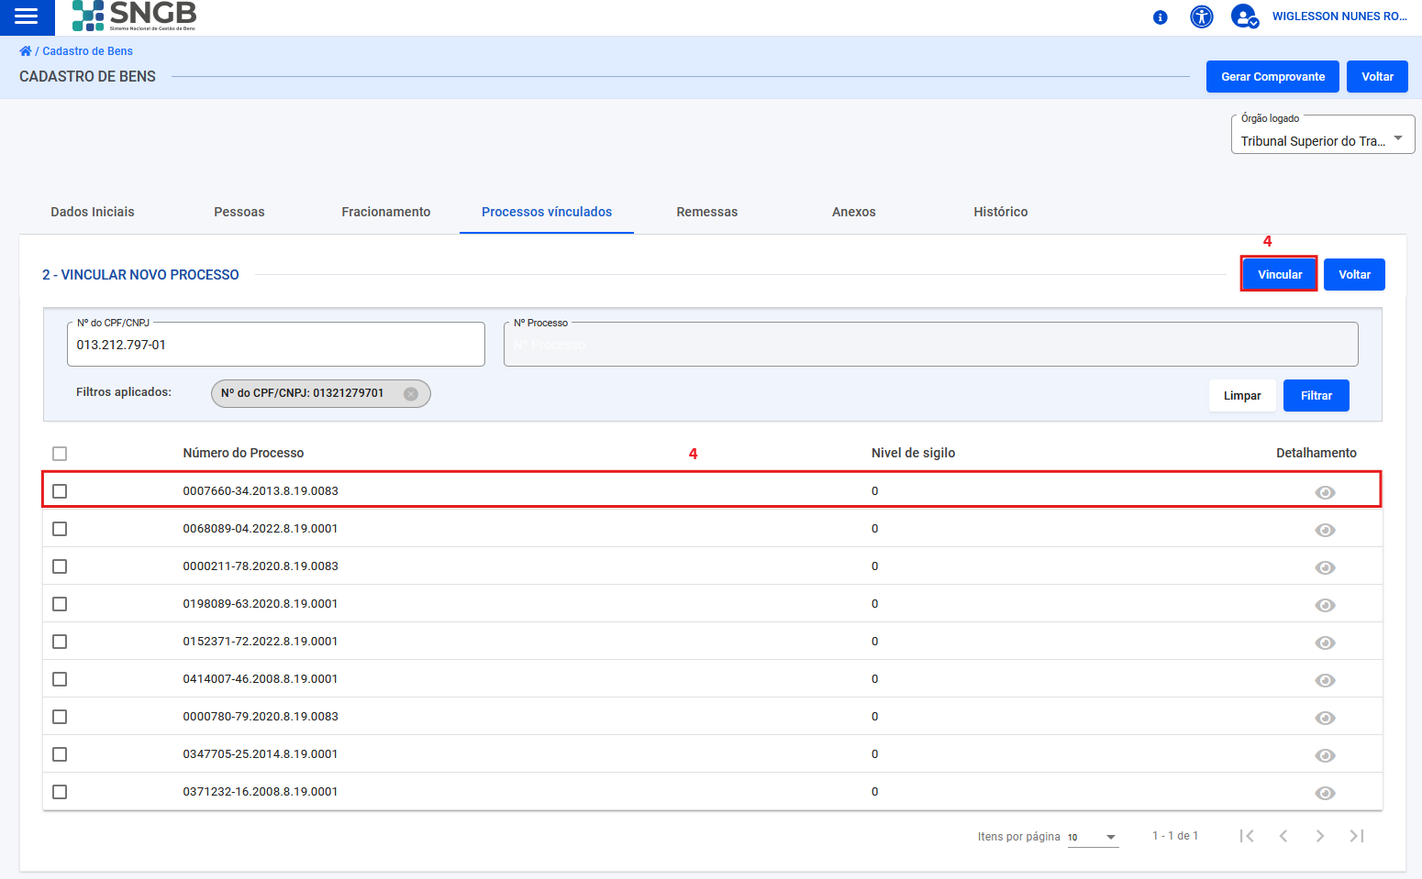1422x879 pixels.
Task: Switch to the Histórico tab
Action: (x=1001, y=212)
